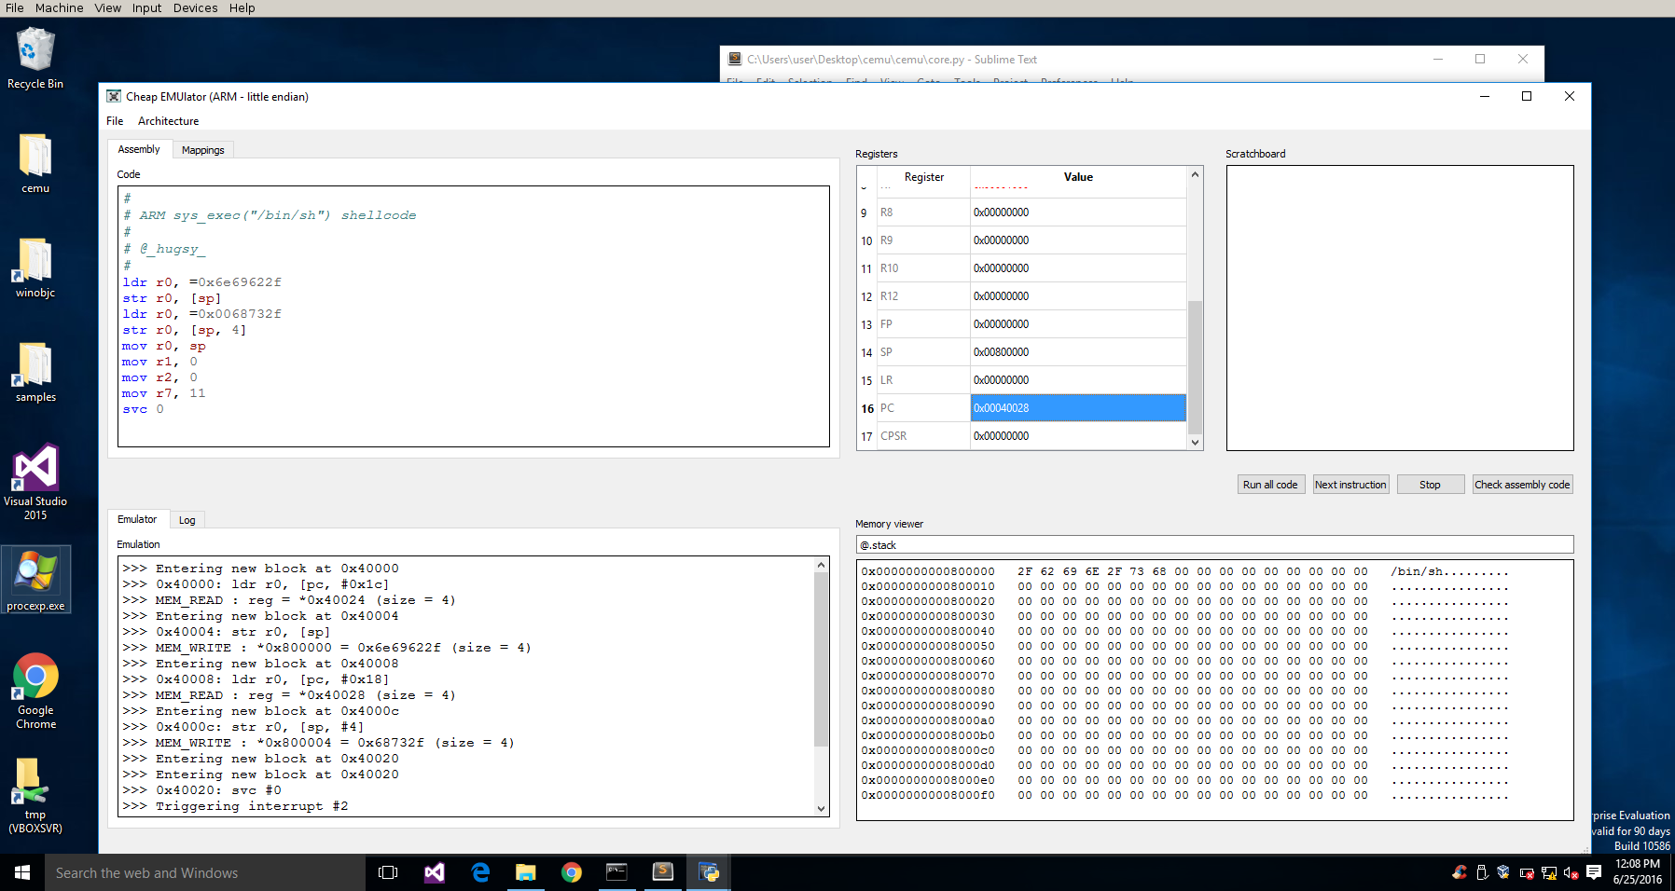Open Visual Studio from the taskbar

pyautogui.click(x=435, y=872)
